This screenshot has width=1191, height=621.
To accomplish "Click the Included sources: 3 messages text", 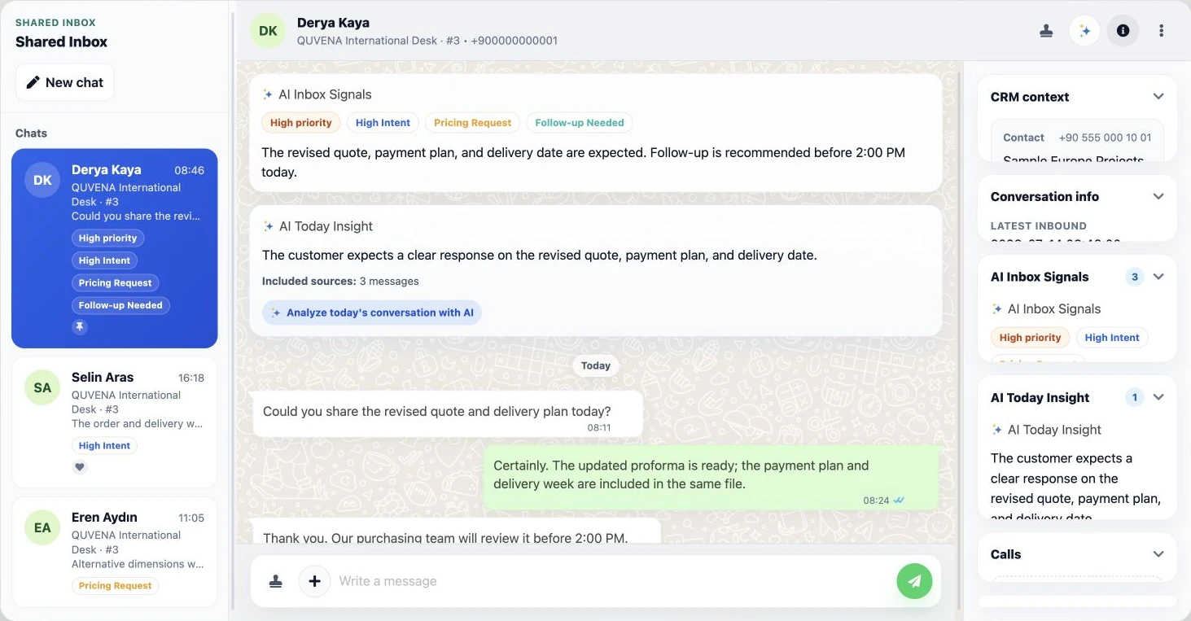I will pos(340,281).
